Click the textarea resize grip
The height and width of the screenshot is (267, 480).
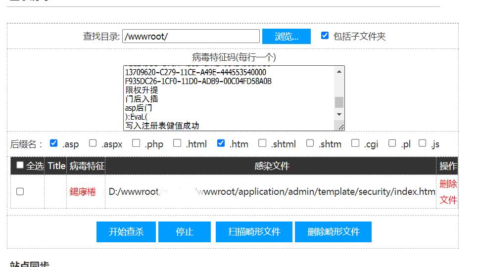tap(341, 127)
